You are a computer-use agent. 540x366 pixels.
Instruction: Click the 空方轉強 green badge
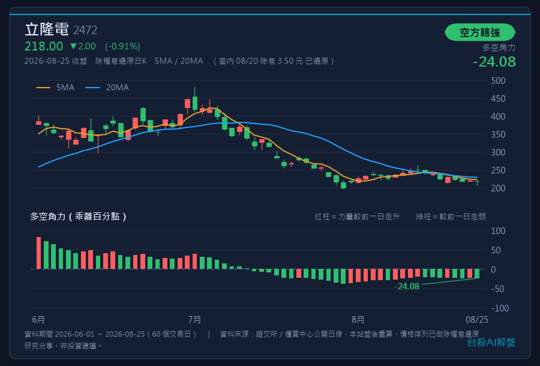pyautogui.click(x=480, y=32)
